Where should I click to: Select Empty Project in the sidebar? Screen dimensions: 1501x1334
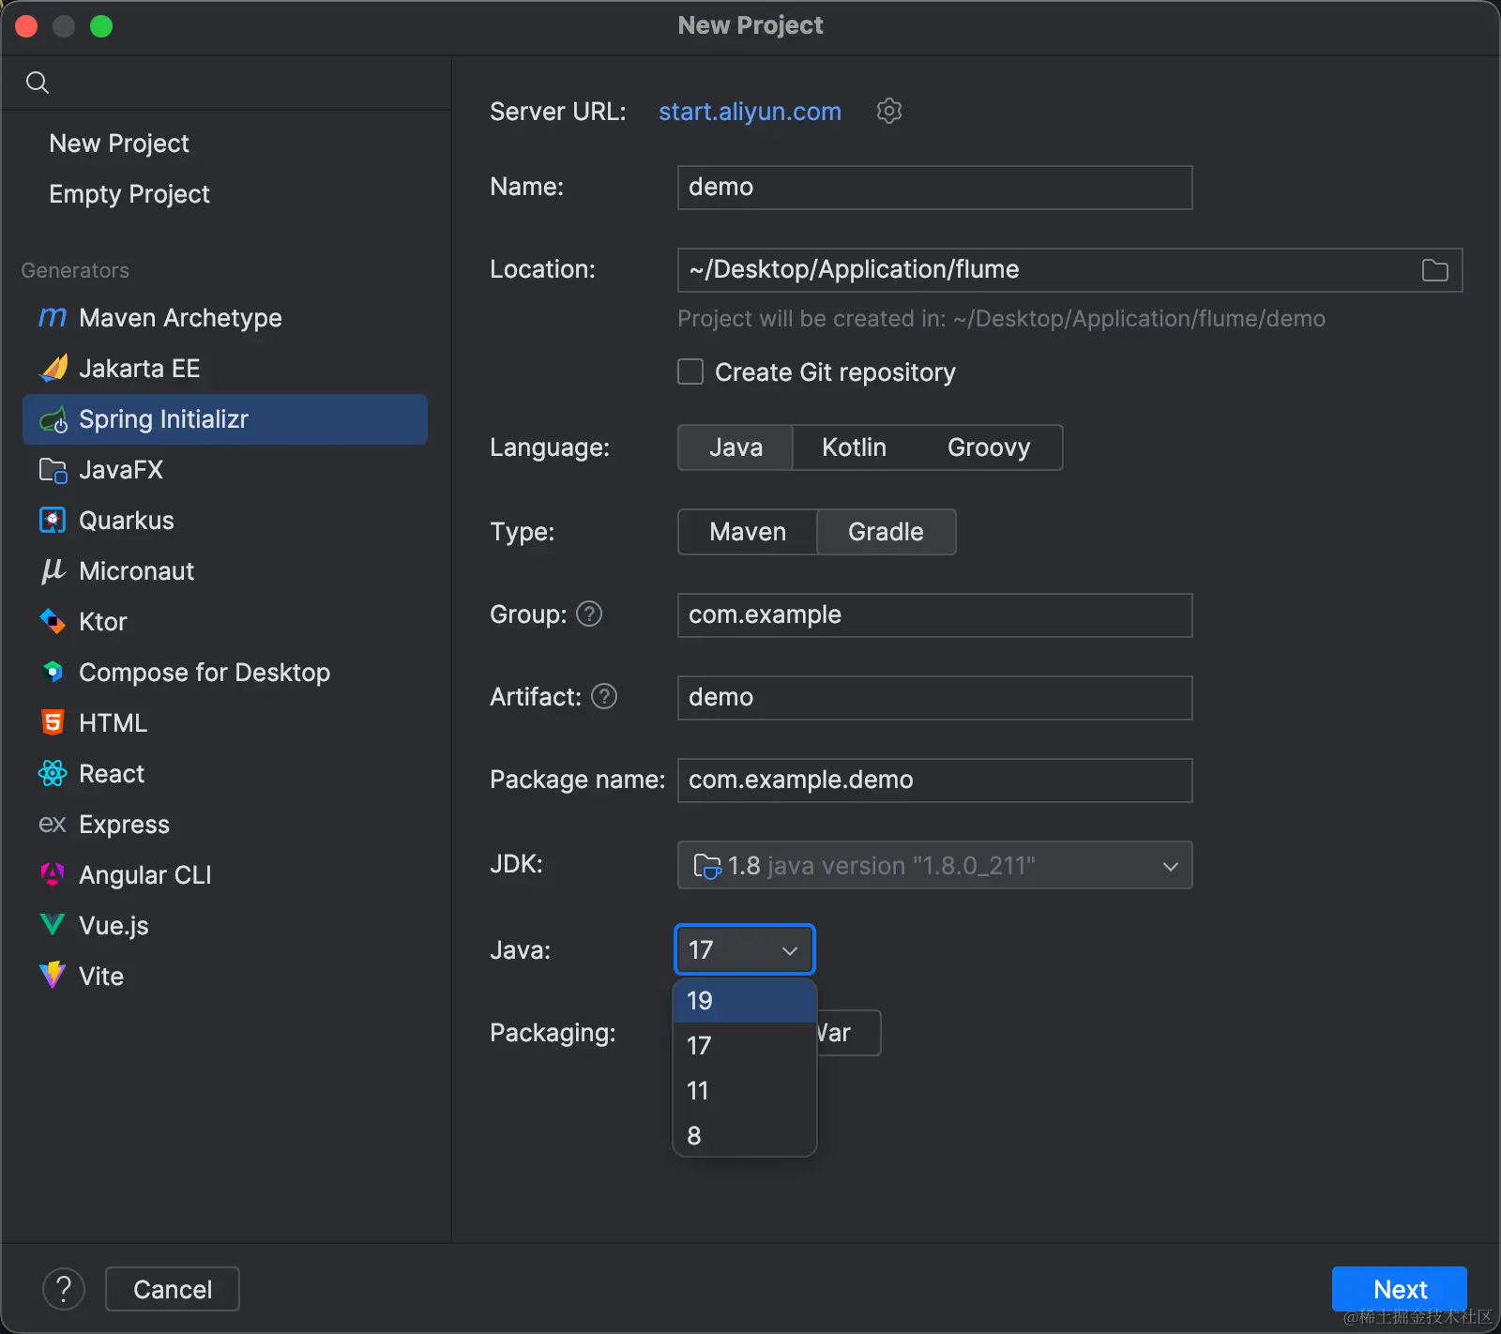coord(129,194)
